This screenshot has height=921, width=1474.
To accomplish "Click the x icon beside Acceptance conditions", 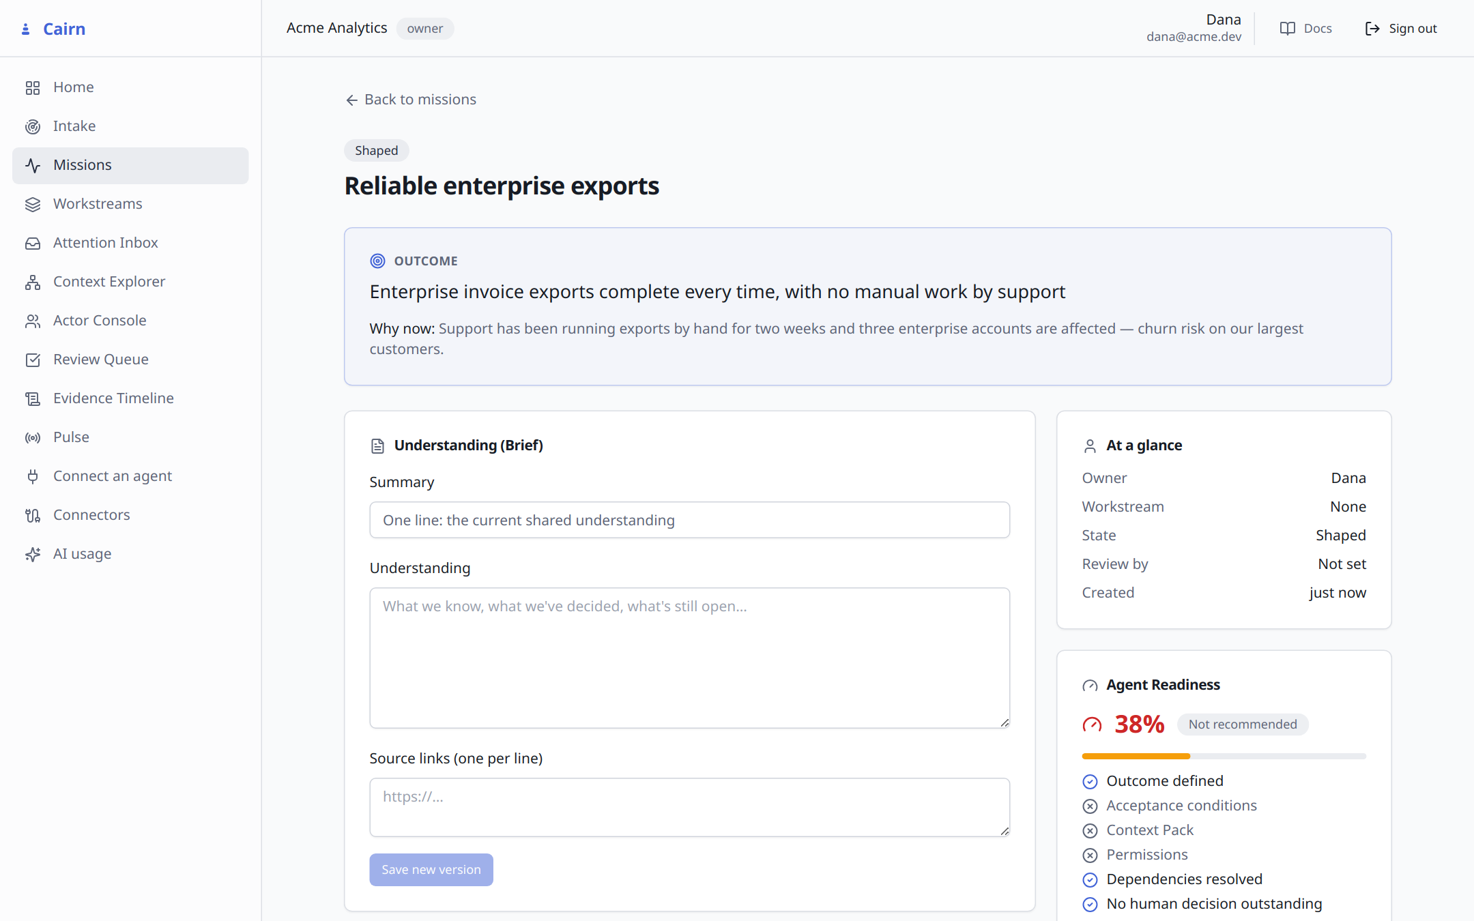I will 1090,806.
